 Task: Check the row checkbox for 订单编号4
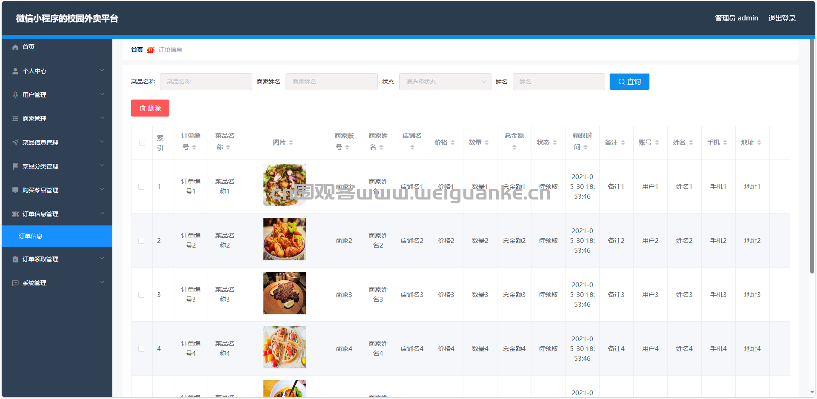(141, 349)
